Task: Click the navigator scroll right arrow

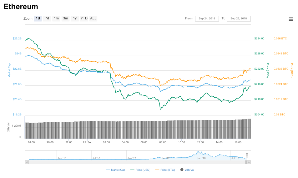Action: coord(249,162)
